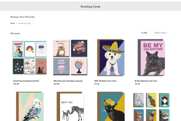View Alfie The Bichon Frise Card image
Image resolution: width=181 pixels, height=121 pixels.
pyautogui.click(x=110, y=57)
